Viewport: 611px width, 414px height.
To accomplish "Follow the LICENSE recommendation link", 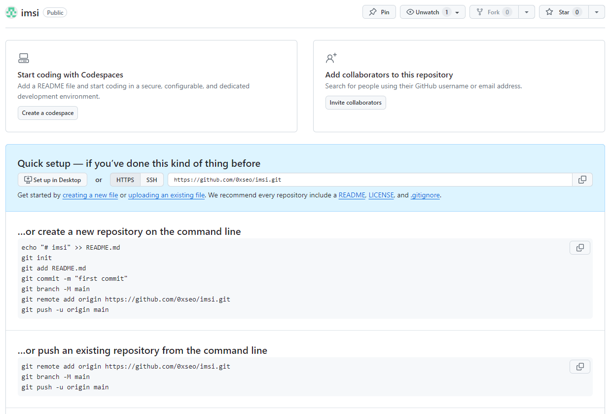I will tap(381, 195).
